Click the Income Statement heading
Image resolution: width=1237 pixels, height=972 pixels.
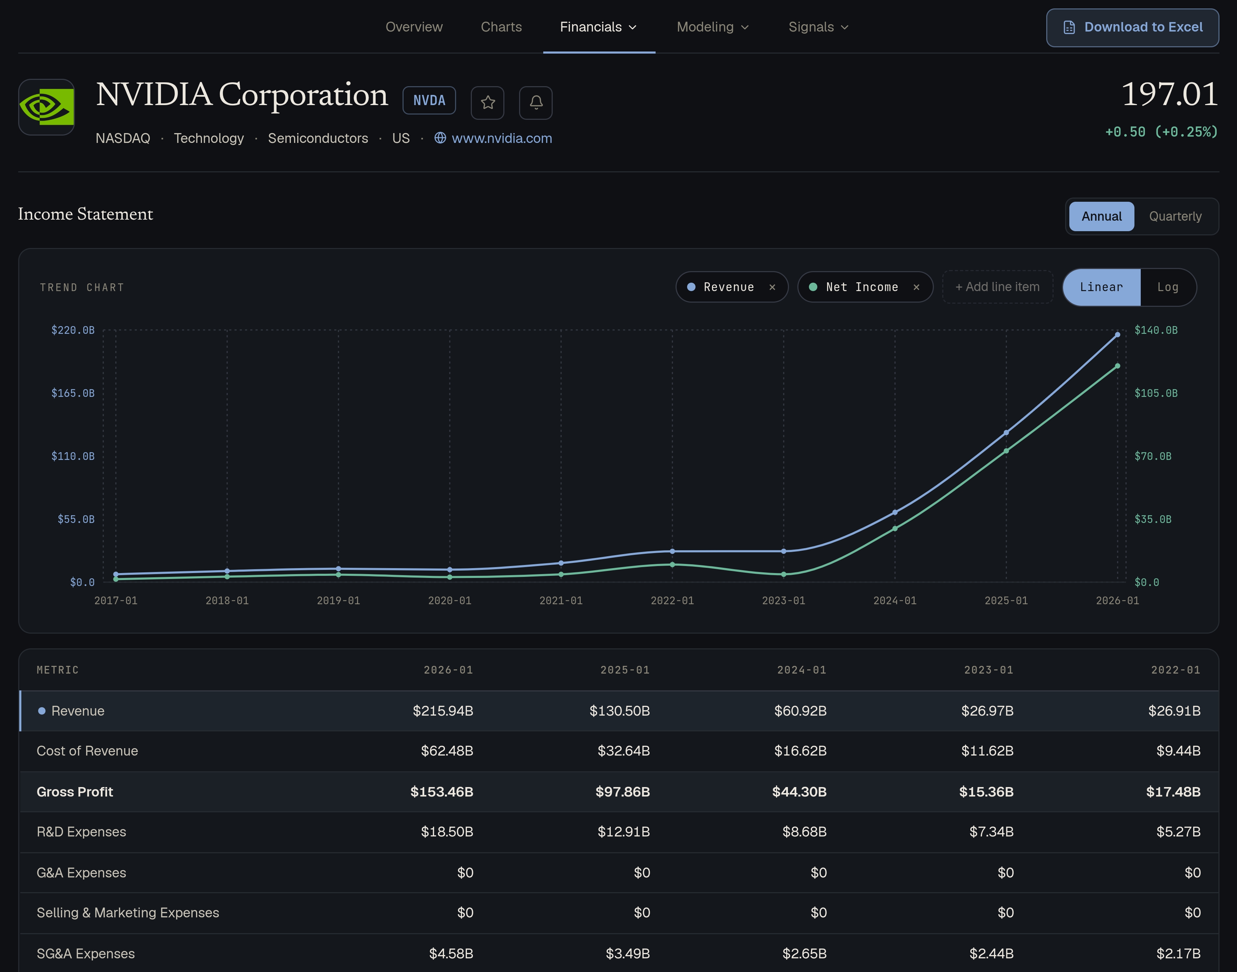click(x=85, y=214)
